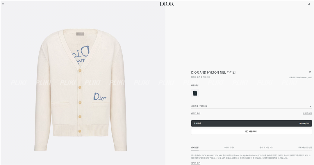The height and width of the screenshot is (165, 314).
Task: Switch to the 무료 배송 및 반품 tab
Action: [x=305, y=148]
